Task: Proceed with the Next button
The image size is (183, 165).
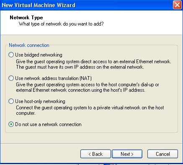Action: [127, 154]
